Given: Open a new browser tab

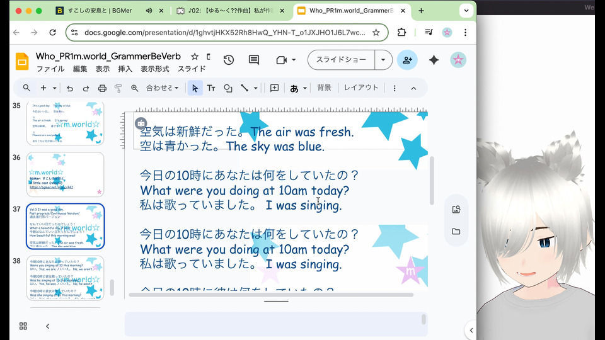Looking at the screenshot, I should pyautogui.click(x=421, y=11).
